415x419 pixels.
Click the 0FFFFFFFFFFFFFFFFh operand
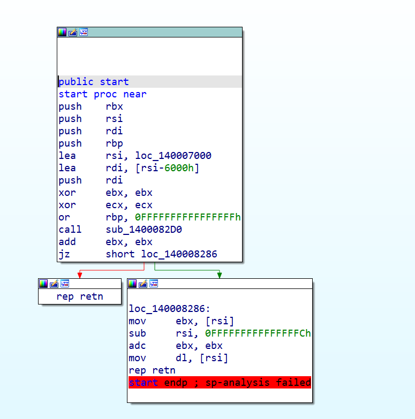click(188, 217)
